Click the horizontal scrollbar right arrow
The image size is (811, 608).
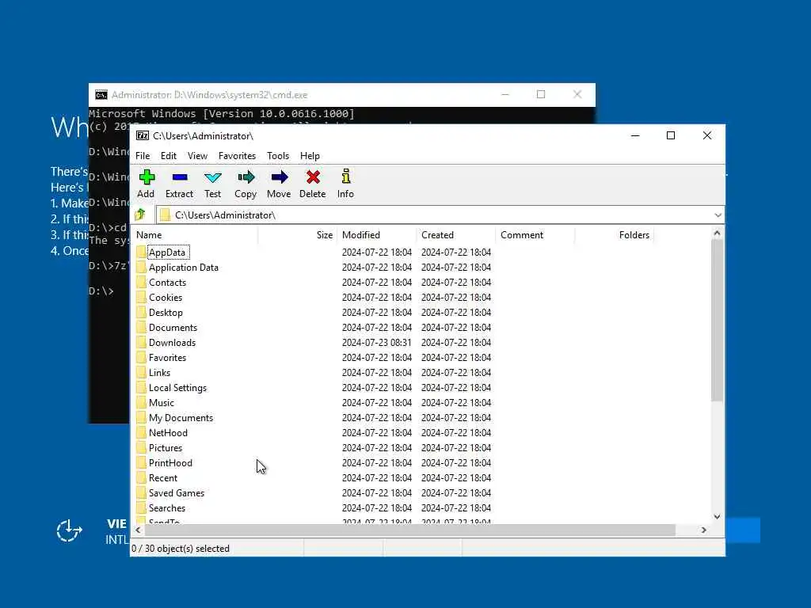coord(703,530)
